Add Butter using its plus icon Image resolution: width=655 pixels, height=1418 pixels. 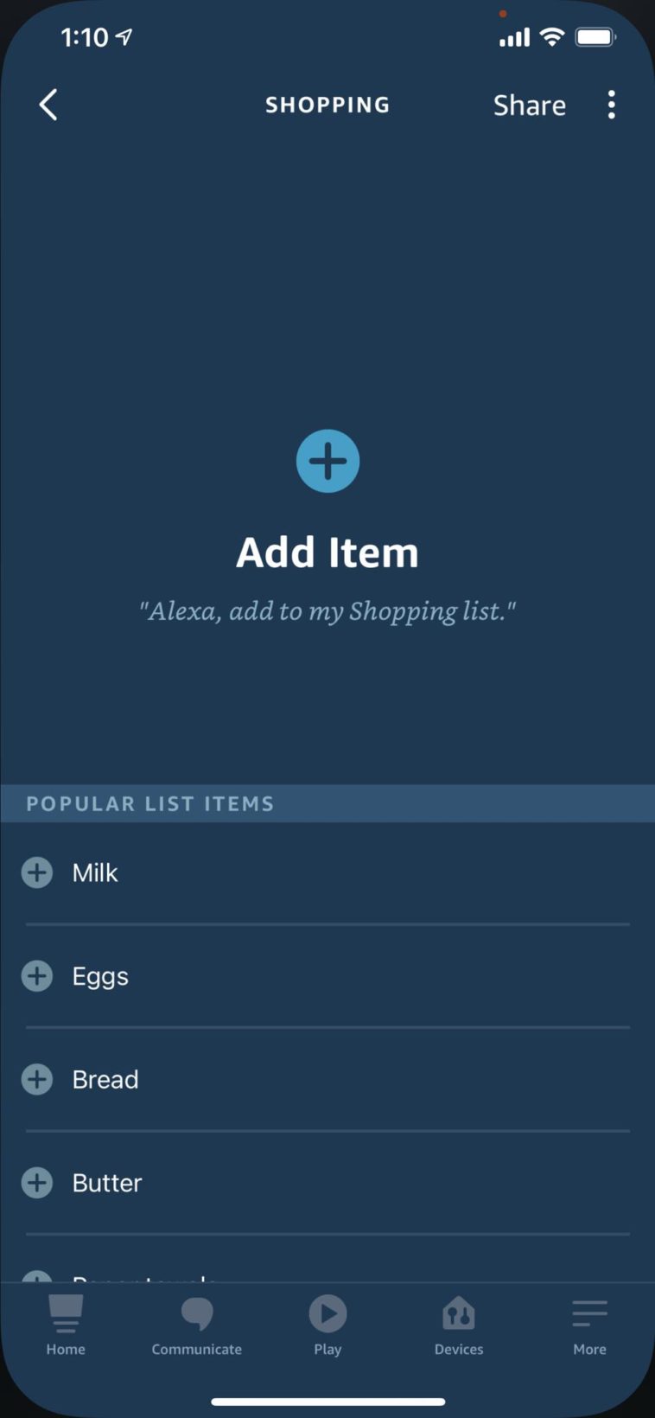click(x=37, y=1183)
